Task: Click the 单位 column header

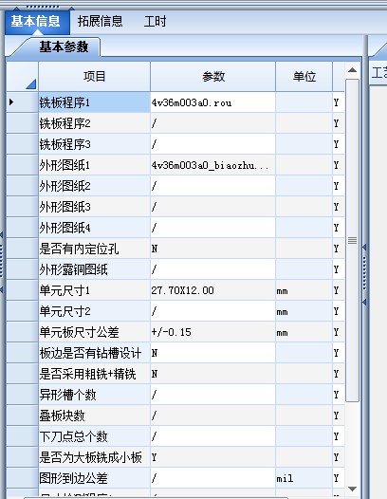Action: point(304,77)
